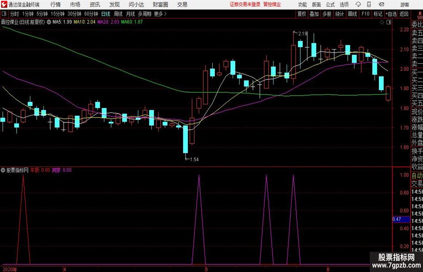Image resolution: width=423 pixels, height=272 pixels.
Task: Toggle 复权 price adjustment
Action: click(x=302, y=14)
